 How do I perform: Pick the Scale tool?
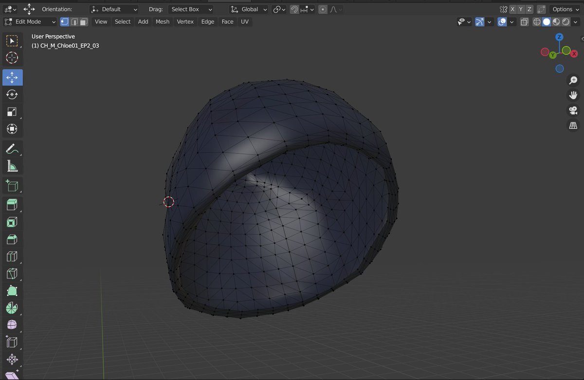pyautogui.click(x=12, y=111)
